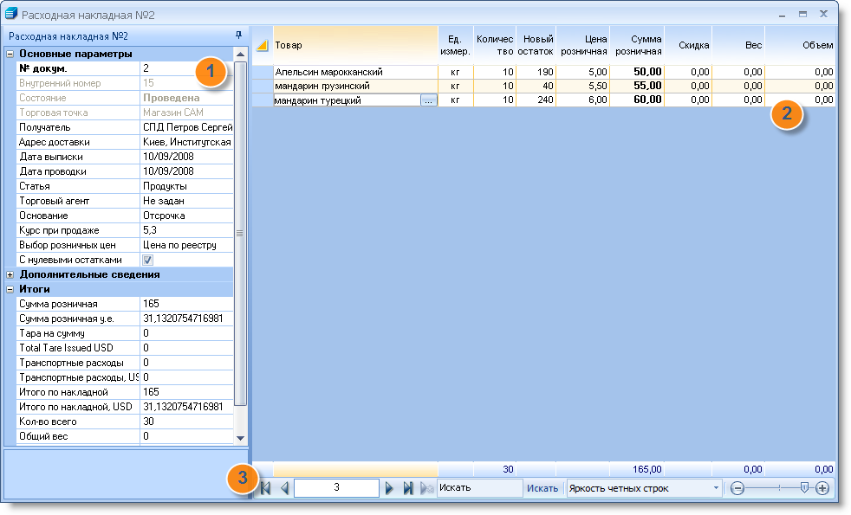Click the Дата выписки value
851x515 pixels.
[x=186, y=157]
